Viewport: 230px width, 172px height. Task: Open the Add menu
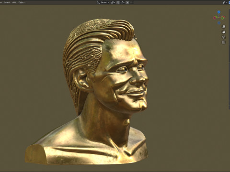coord(14,2)
